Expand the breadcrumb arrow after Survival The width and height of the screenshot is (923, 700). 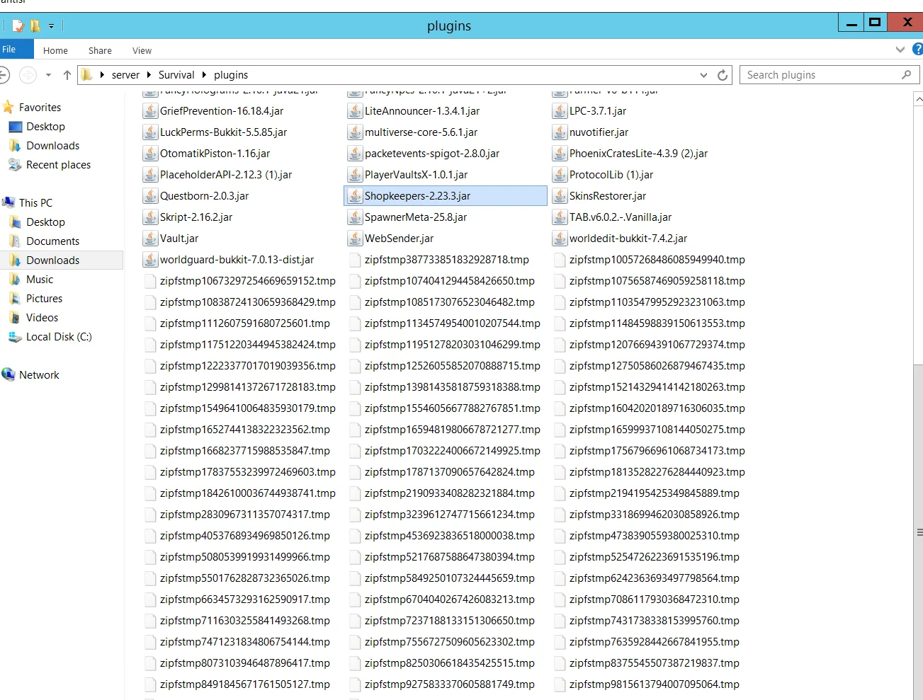(204, 75)
